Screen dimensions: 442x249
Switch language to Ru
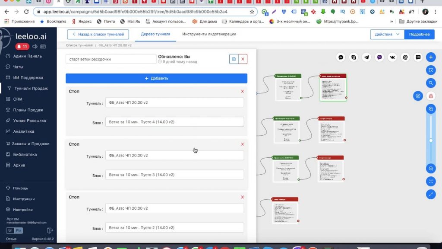pyautogui.click(x=18, y=230)
